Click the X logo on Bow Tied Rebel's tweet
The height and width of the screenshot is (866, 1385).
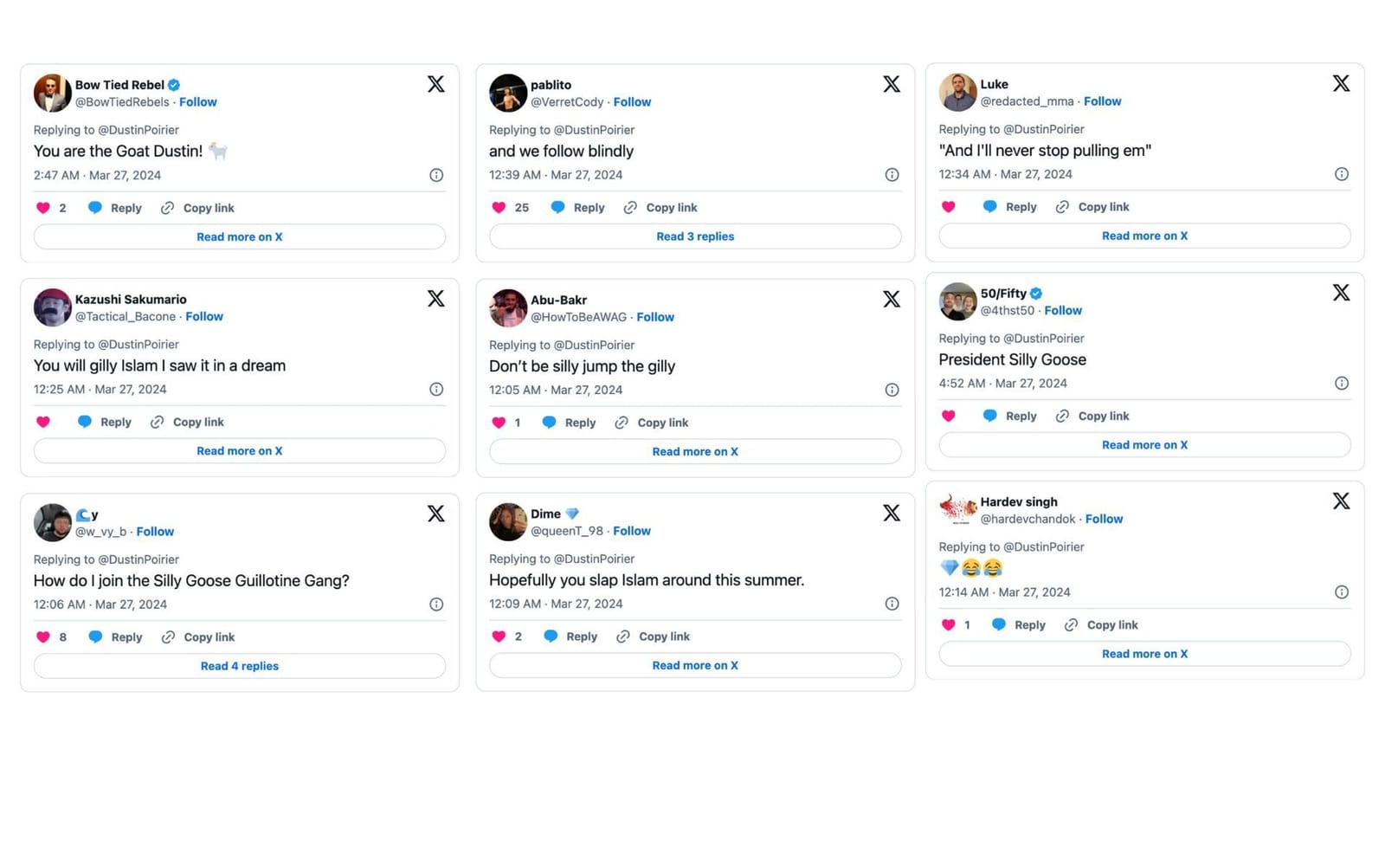436,84
